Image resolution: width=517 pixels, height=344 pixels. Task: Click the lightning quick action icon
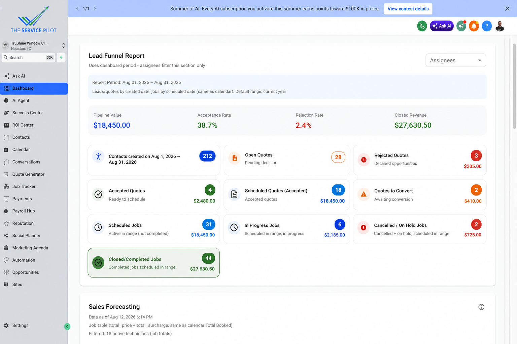pos(61,57)
